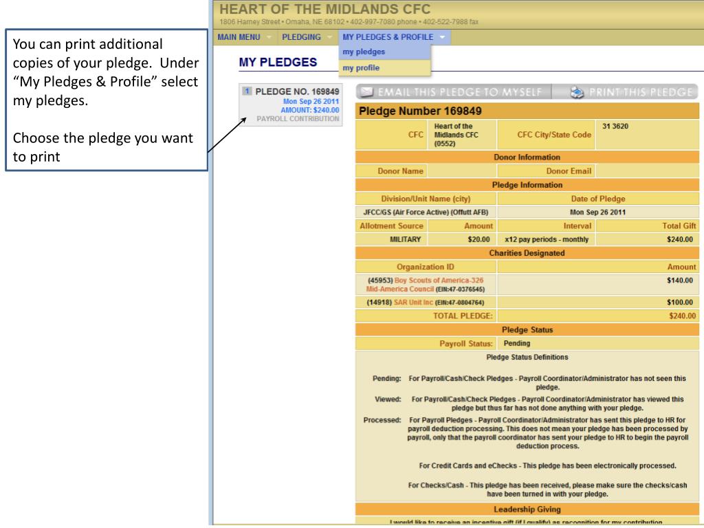Click the 'Processed:' definition label
The height and width of the screenshot is (528, 704).
[382, 420]
